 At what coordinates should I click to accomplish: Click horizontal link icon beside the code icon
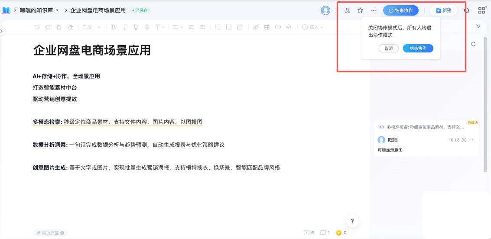(x=278, y=27)
